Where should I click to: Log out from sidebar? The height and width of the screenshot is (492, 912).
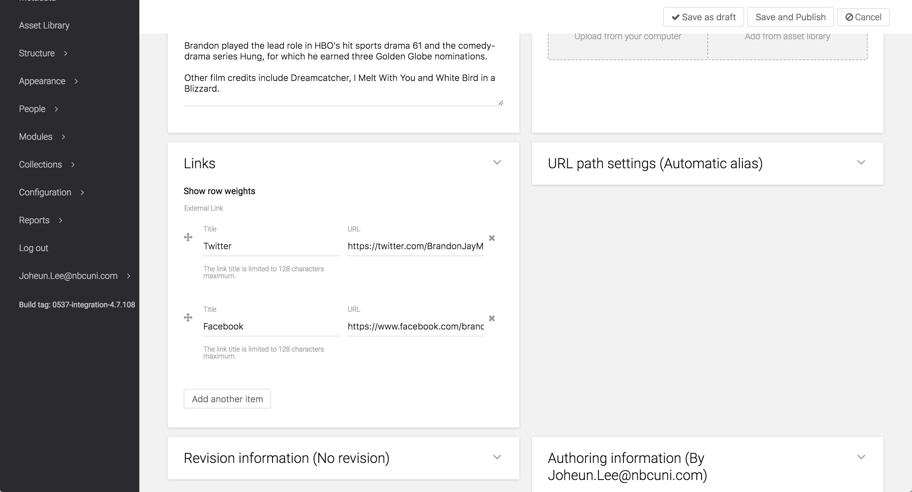(33, 248)
